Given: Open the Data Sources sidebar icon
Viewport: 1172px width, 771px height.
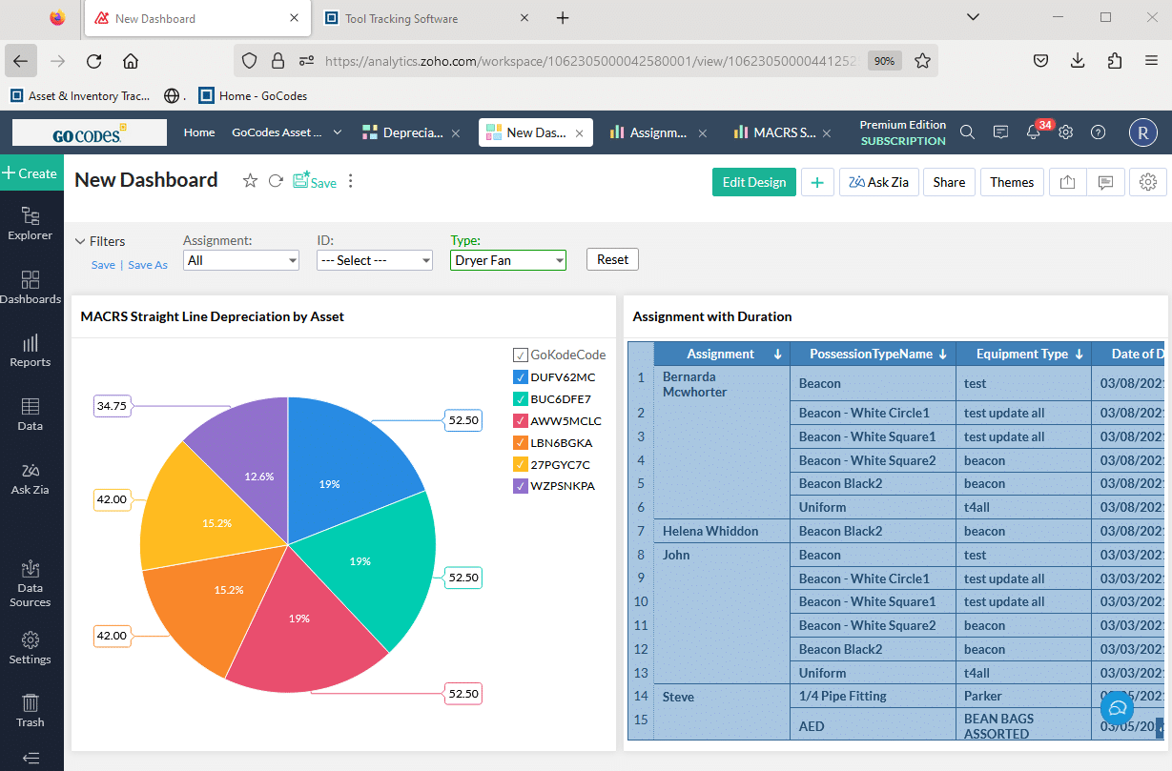Looking at the screenshot, I should [31, 582].
